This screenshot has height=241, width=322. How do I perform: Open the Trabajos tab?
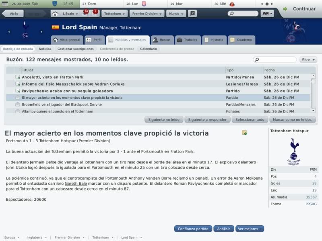(x=188, y=40)
